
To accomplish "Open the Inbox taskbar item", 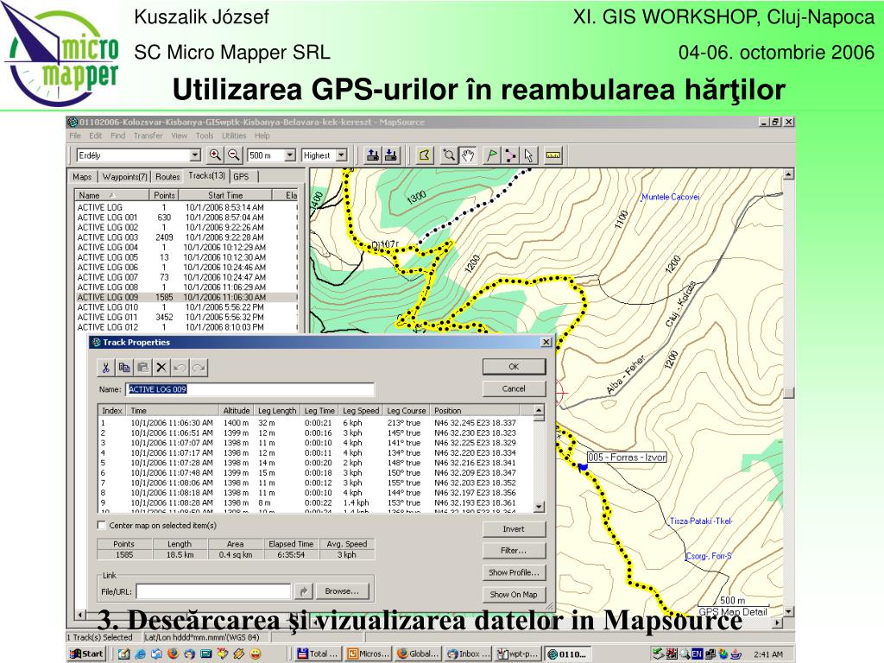I will point(469,654).
